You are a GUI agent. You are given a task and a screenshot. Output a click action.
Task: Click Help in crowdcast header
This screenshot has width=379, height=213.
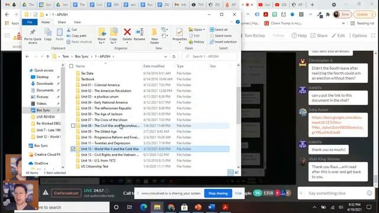point(299,35)
